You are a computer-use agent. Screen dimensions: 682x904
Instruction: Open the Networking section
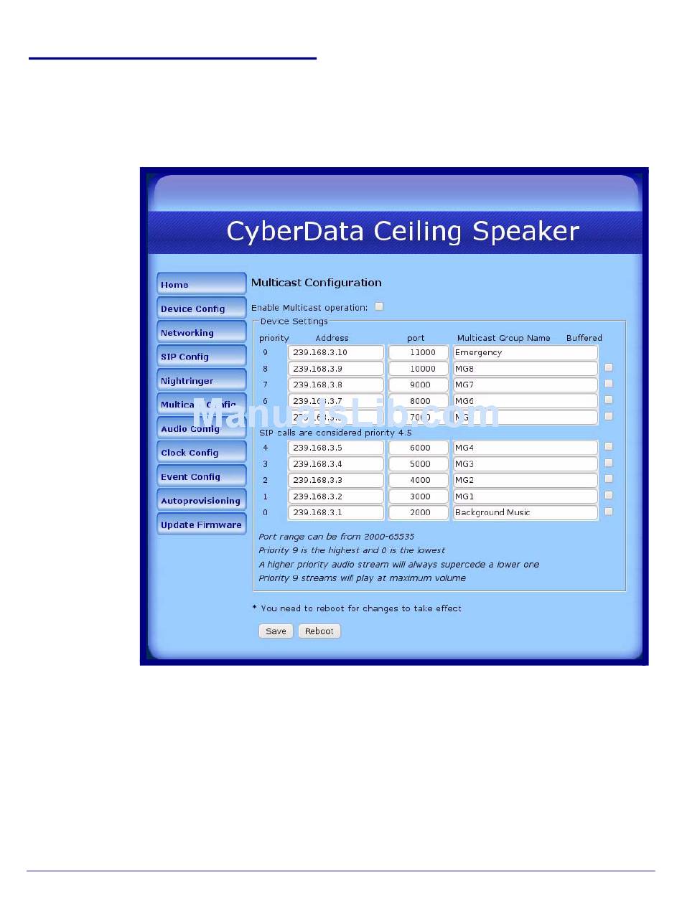pyautogui.click(x=202, y=332)
